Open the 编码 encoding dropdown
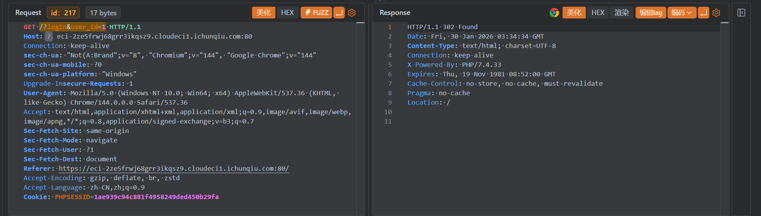The image size is (761, 216). coord(682,13)
